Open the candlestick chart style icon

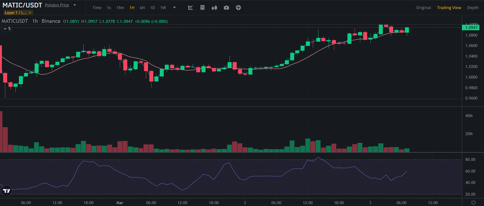[214, 8]
